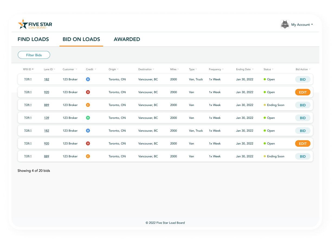Viewport: 335px width, 244px height.
Task: Click the Five Star Load Board logo
Action: tap(35, 24)
